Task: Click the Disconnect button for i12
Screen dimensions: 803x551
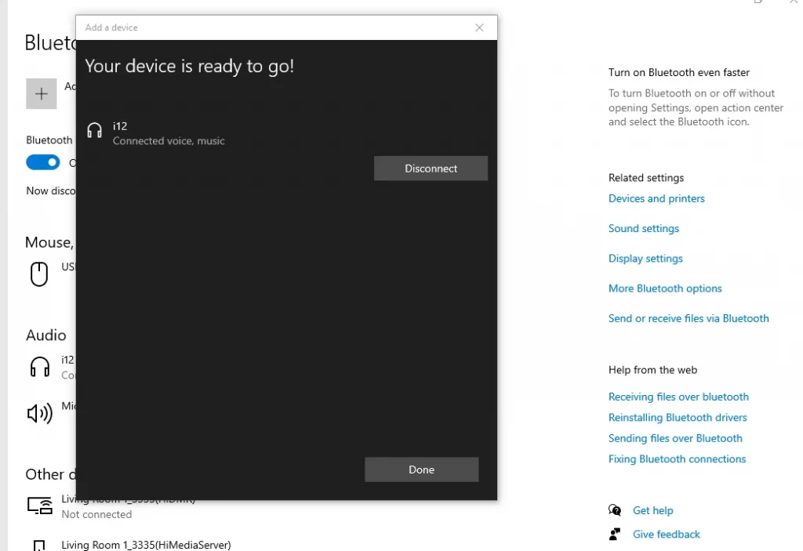Action: tap(431, 169)
